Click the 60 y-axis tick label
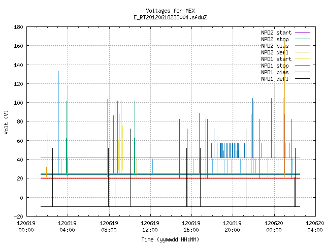Image resolution: width=325 pixels, height=244 pixels. coord(20,141)
